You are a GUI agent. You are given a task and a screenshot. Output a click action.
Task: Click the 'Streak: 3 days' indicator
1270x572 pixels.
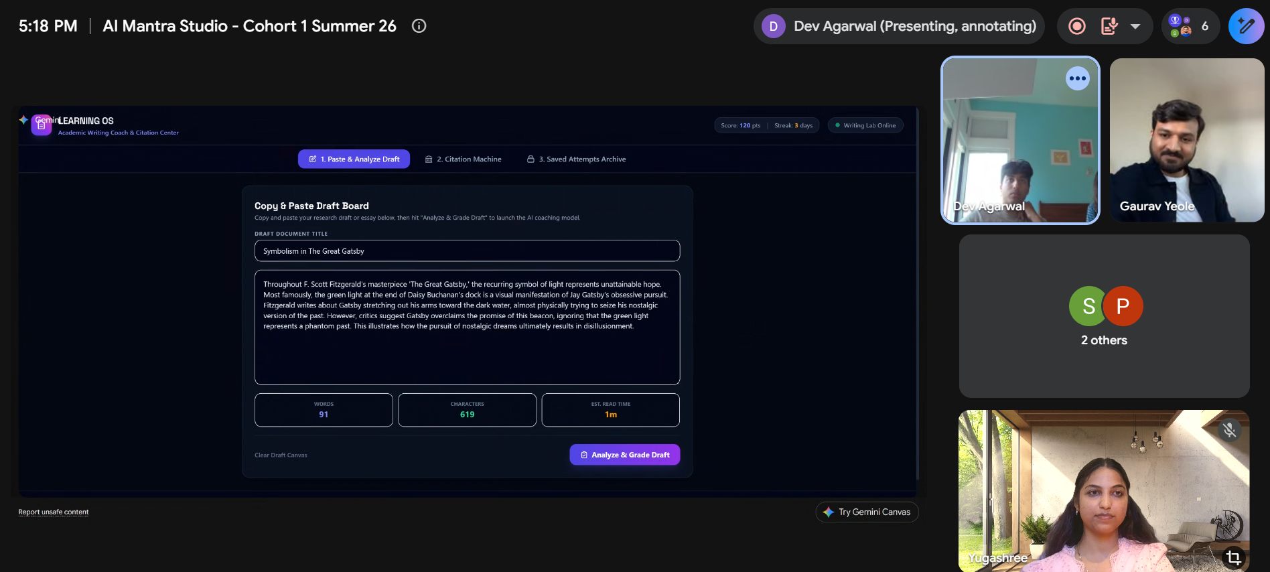tap(794, 126)
